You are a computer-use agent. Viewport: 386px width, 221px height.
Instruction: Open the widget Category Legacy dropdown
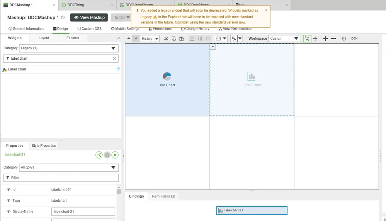tap(69, 49)
